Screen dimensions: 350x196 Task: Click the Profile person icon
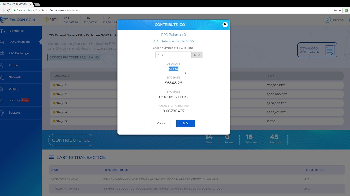click(2, 65)
